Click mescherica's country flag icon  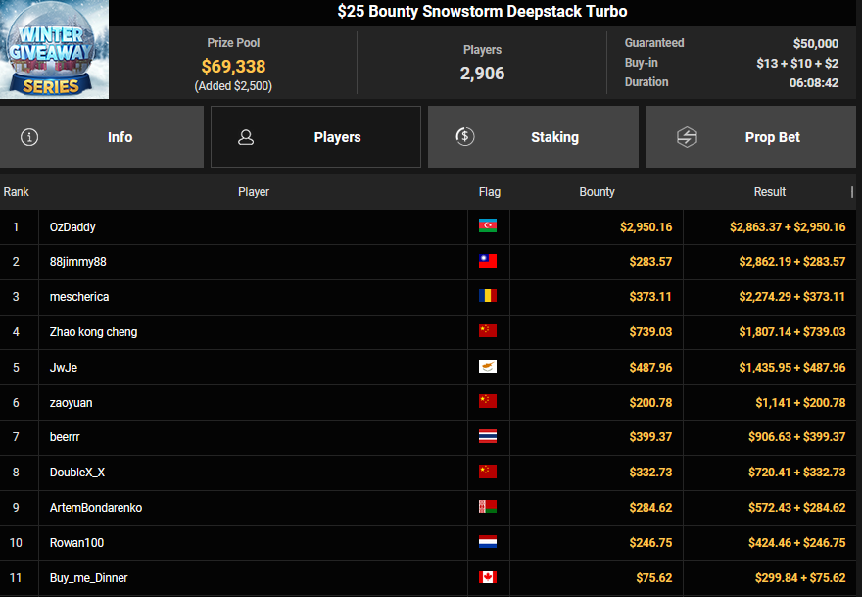(488, 297)
